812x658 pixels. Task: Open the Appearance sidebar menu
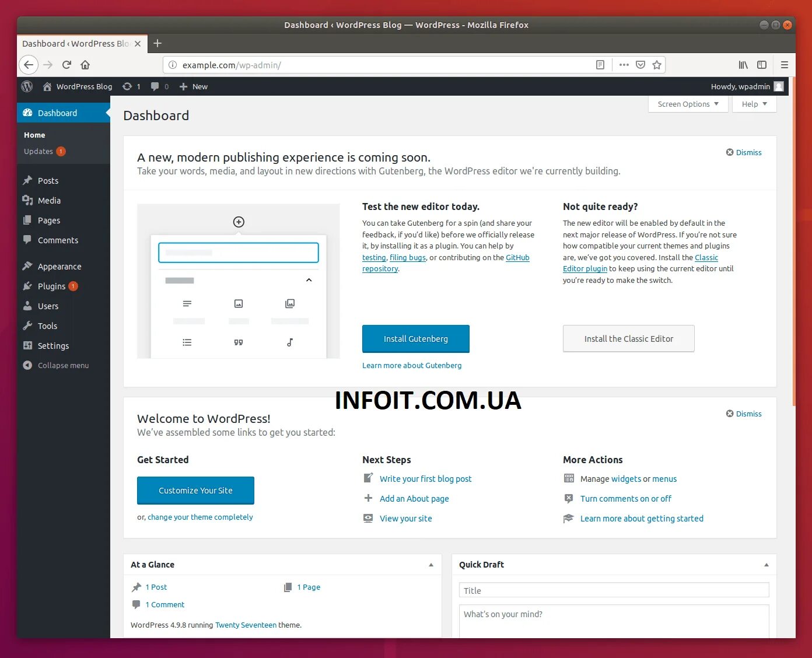coord(64,266)
